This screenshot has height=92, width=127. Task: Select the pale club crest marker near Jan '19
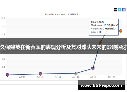tap(76, 73)
